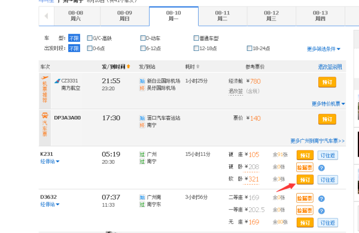Click the 机票推荐 airplane icon
This screenshot has height=233, width=359.
[x=45, y=78]
